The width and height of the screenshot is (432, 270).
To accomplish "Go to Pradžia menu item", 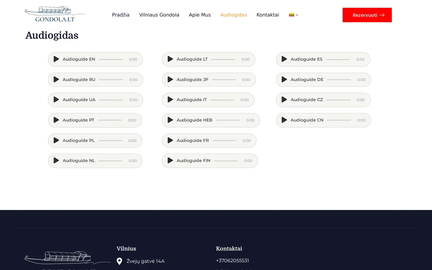I will (121, 15).
